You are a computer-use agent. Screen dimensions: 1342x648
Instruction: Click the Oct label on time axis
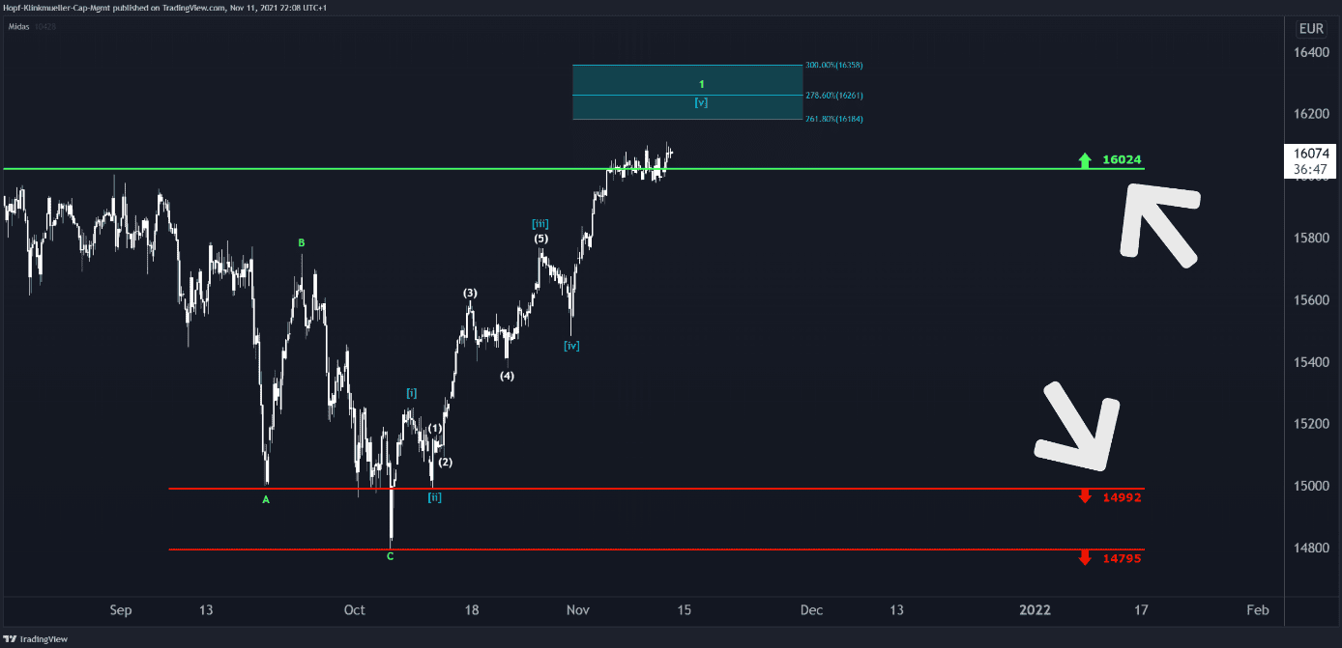[355, 609]
